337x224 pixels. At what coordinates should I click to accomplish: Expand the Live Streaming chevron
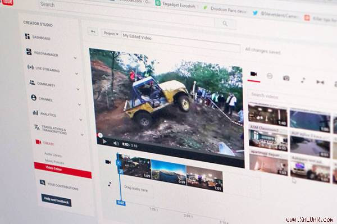point(77,74)
